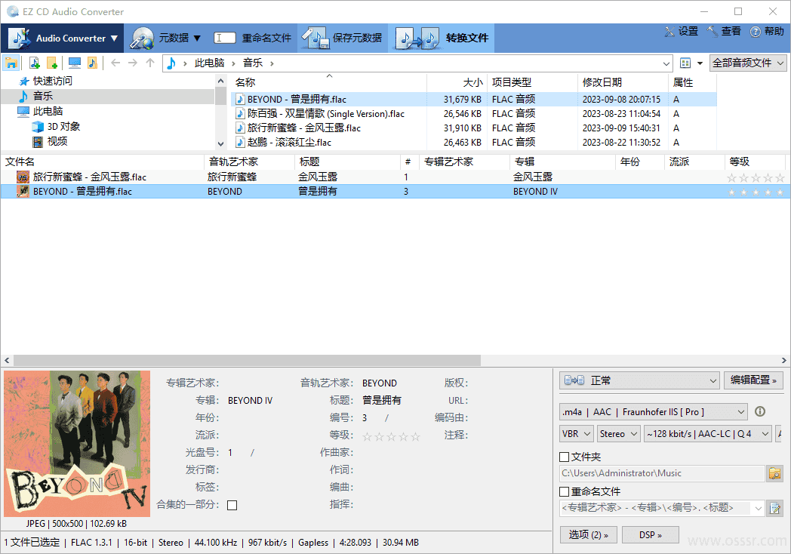Toggle the folder tree pane icon

tap(11, 63)
